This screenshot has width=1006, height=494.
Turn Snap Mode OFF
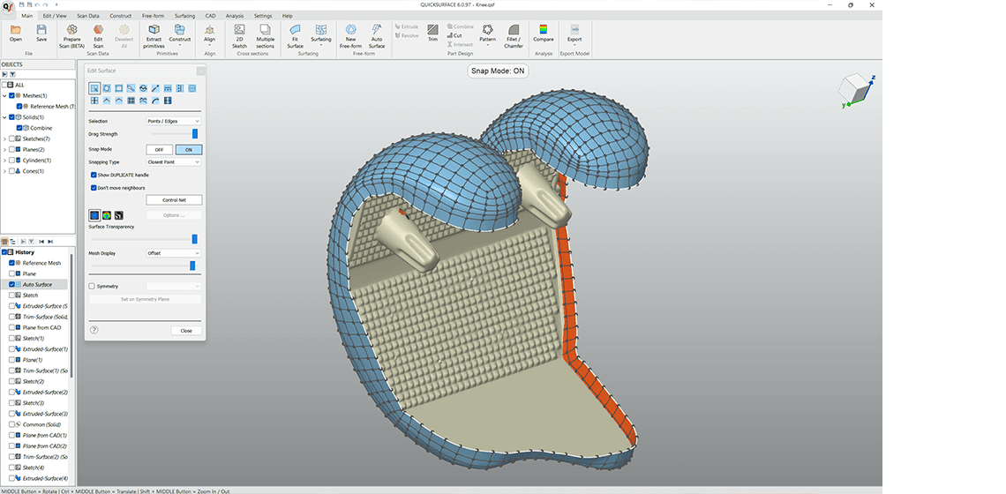(x=159, y=150)
